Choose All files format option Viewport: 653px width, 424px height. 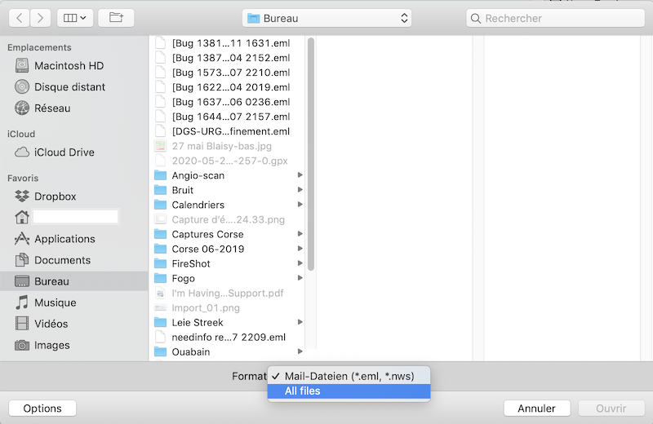point(349,391)
